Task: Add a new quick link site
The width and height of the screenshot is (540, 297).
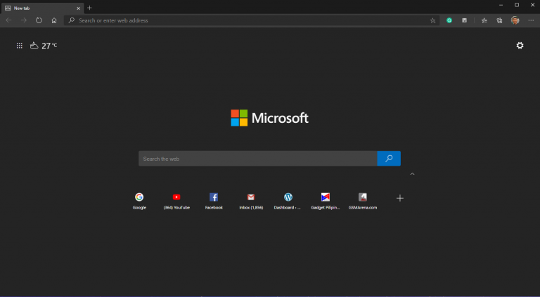Action: click(x=399, y=198)
